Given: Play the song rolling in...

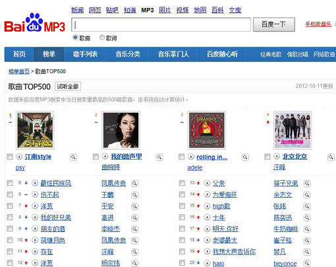Looking at the screenshot, I should tap(191, 157).
